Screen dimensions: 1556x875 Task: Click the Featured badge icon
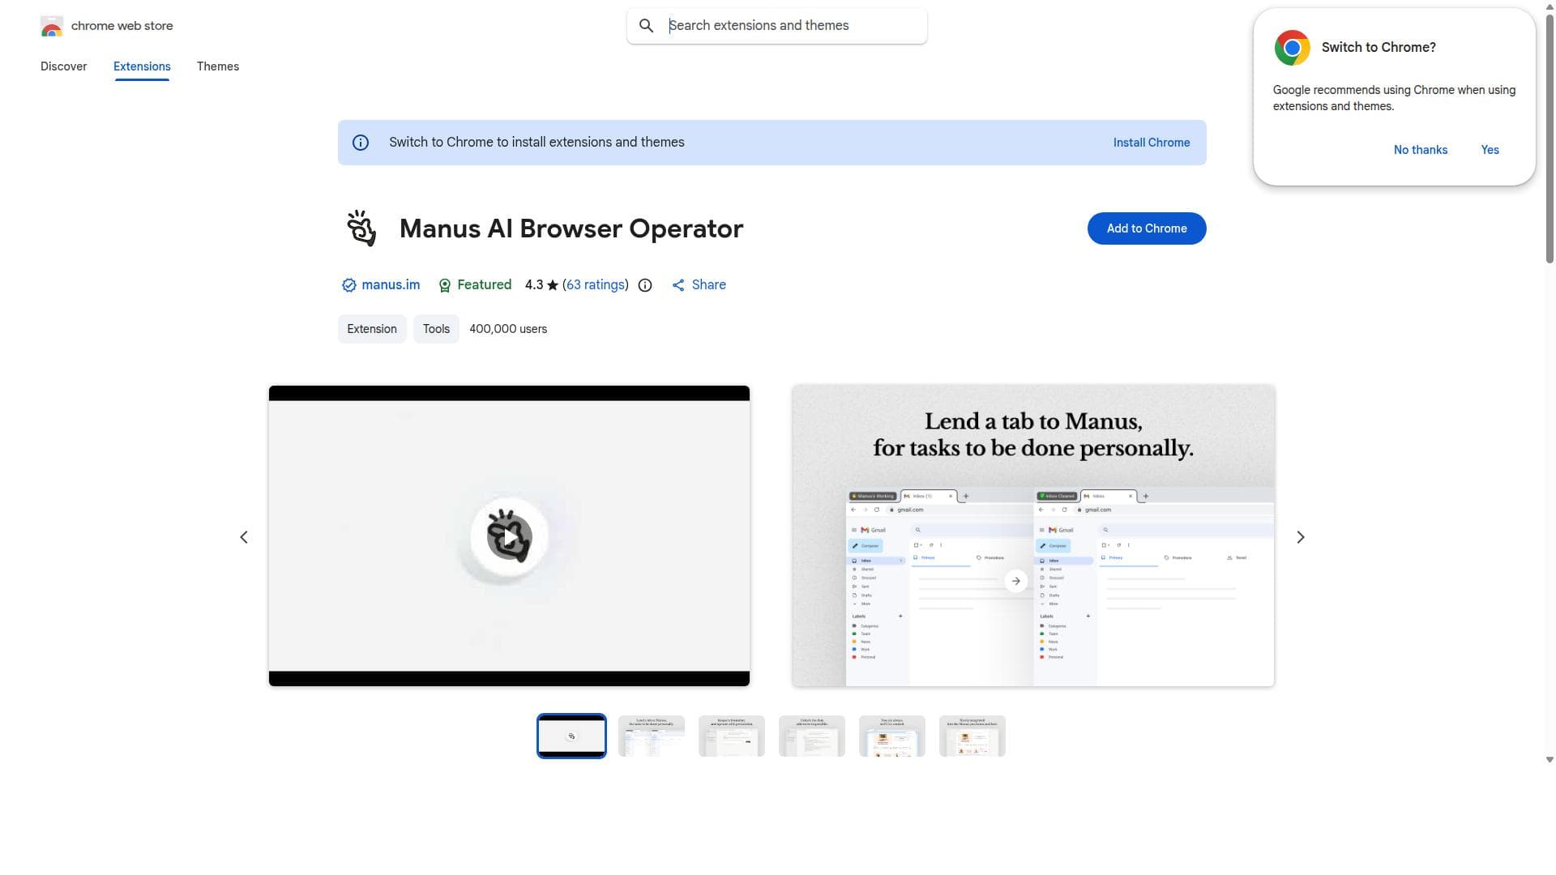(445, 285)
